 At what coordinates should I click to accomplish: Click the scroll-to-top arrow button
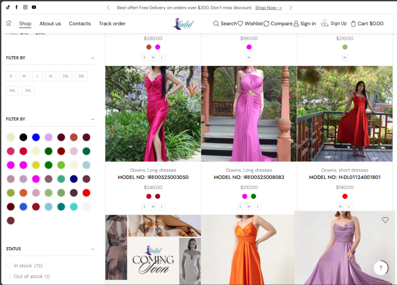pos(381,268)
